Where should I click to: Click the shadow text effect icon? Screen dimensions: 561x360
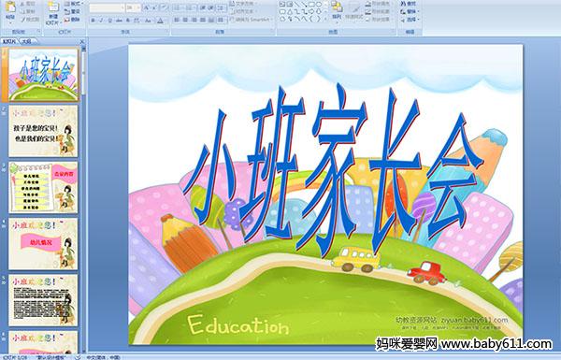[127, 21]
